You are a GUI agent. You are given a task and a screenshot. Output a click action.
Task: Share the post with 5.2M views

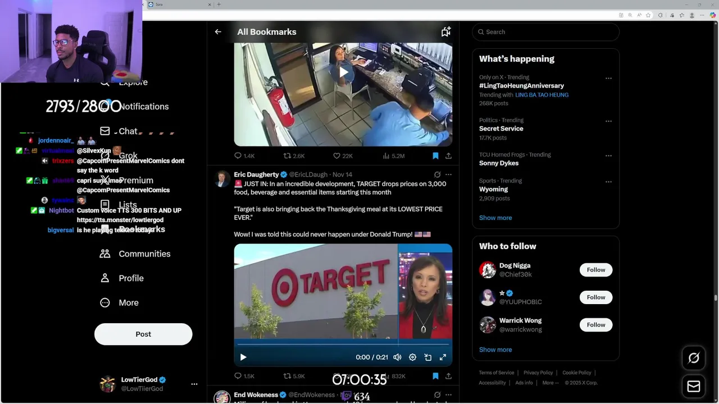pos(448,156)
